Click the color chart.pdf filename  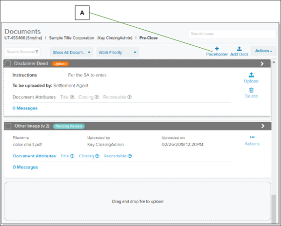[x=27, y=145]
